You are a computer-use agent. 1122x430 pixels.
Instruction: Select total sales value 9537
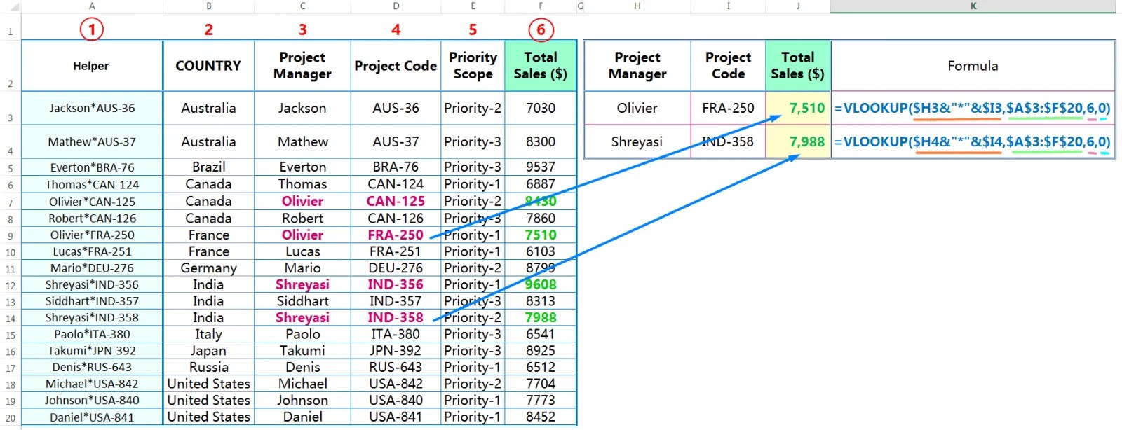click(x=541, y=167)
